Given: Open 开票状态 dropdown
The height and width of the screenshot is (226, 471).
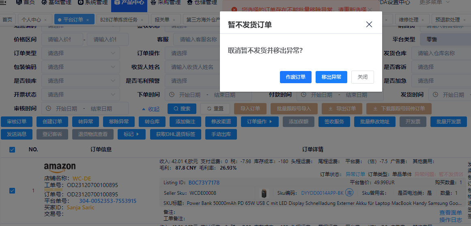Looking at the screenshot, I should [x=81, y=95].
